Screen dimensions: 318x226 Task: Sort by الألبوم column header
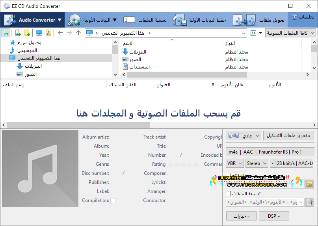tap(292, 85)
